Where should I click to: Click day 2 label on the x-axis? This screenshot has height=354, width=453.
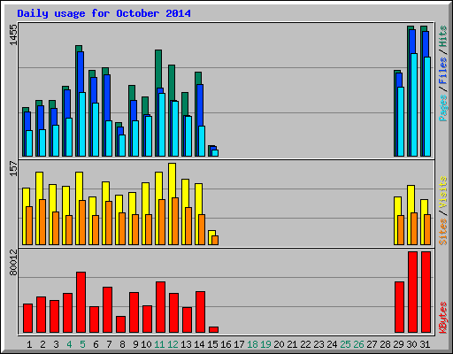(42, 344)
